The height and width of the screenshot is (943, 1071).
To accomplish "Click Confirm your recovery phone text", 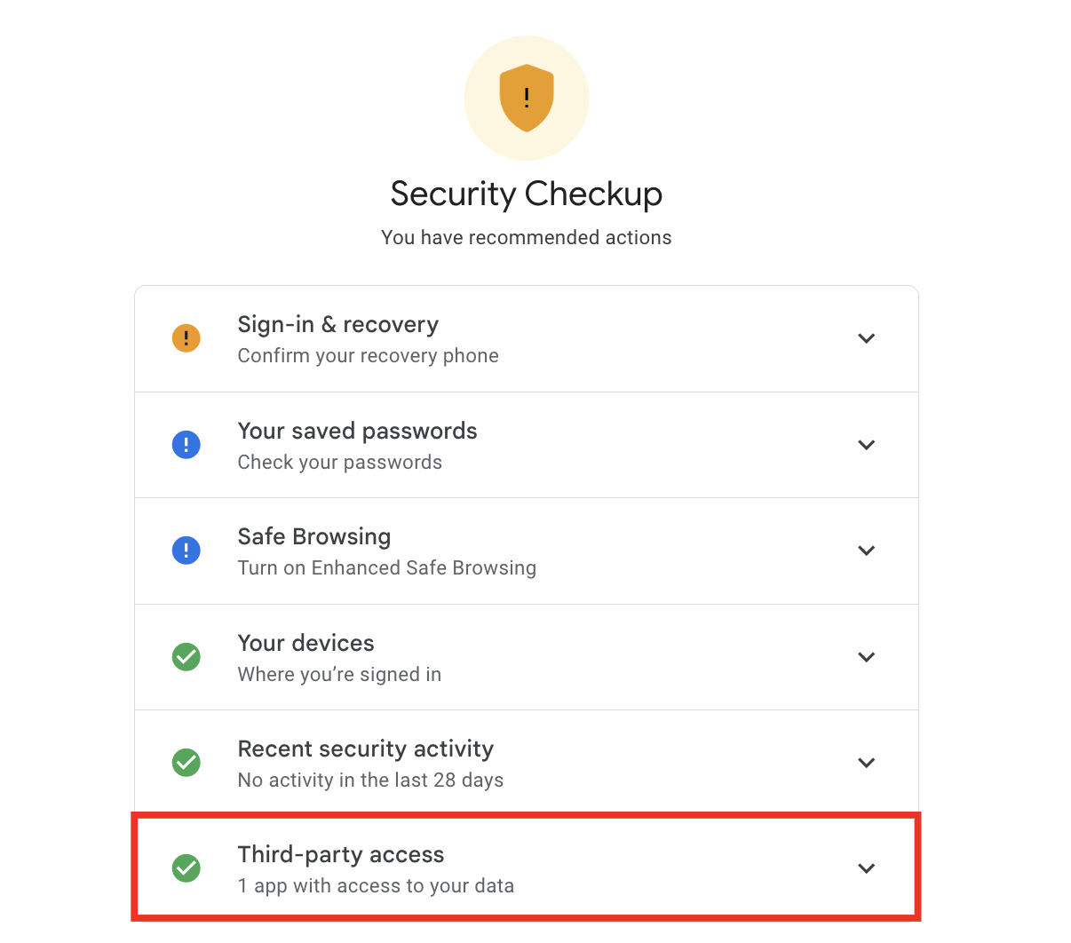I will [x=368, y=356].
